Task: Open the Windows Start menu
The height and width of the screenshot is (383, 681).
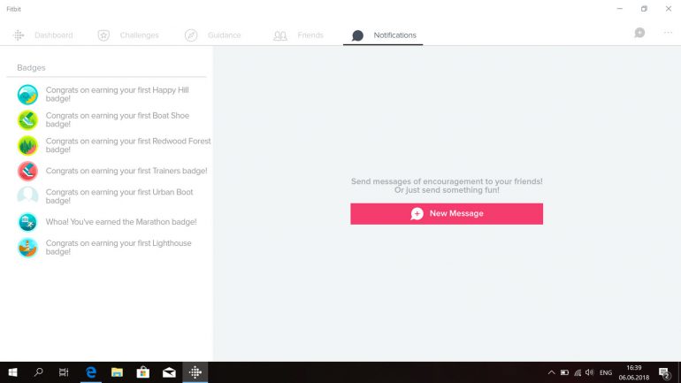Action: click(12, 372)
